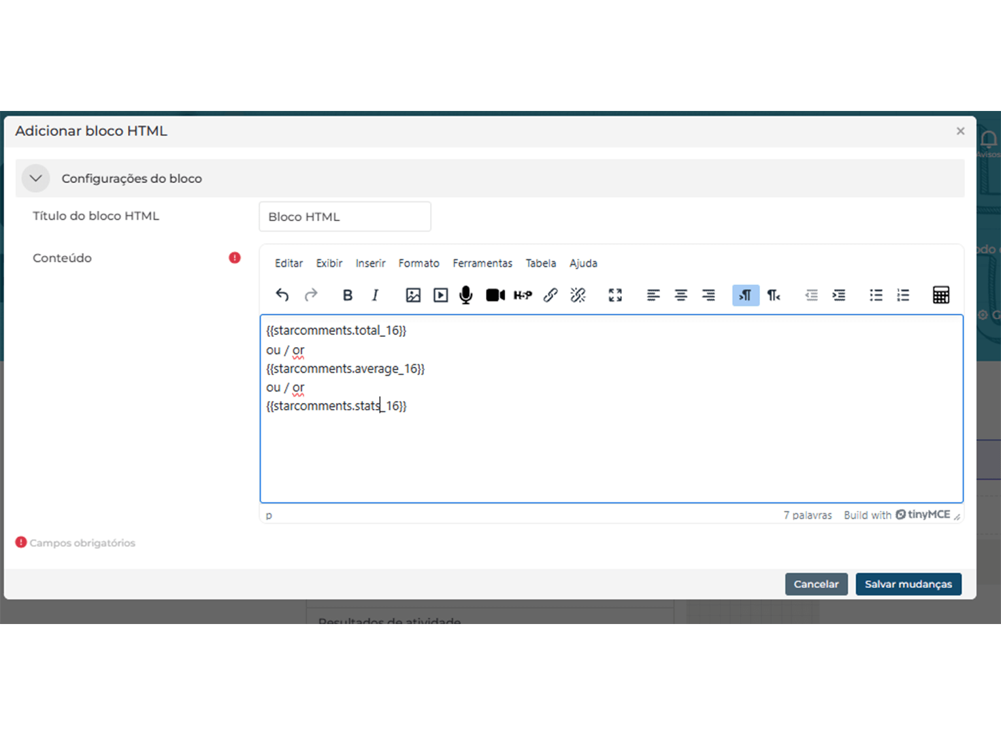Toggle italic text formatting
The height and width of the screenshot is (735, 1001).
[x=375, y=295]
